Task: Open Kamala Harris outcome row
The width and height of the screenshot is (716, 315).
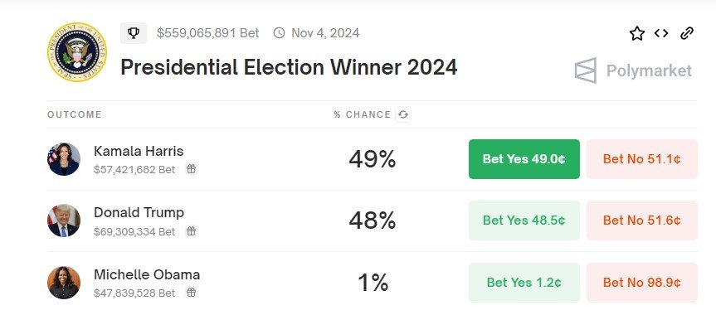Action: coord(372,159)
